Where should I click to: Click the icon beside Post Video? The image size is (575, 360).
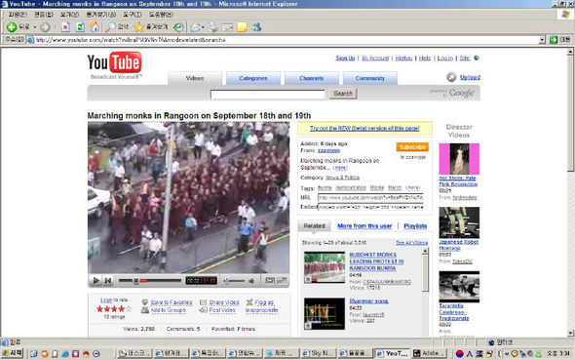[203, 310]
